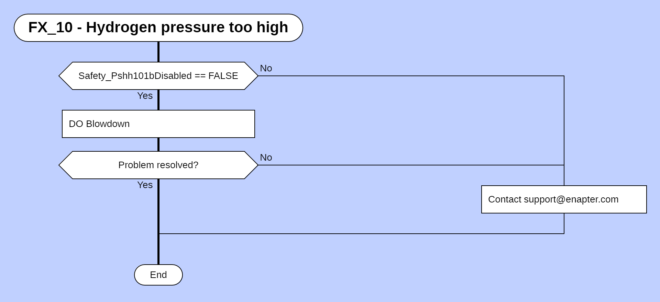The height and width of the screenshot is (302, 660).
Task: Click the No label beside Safety_Pshh101bDisabled decision
Action: click(x=266, y=68)
